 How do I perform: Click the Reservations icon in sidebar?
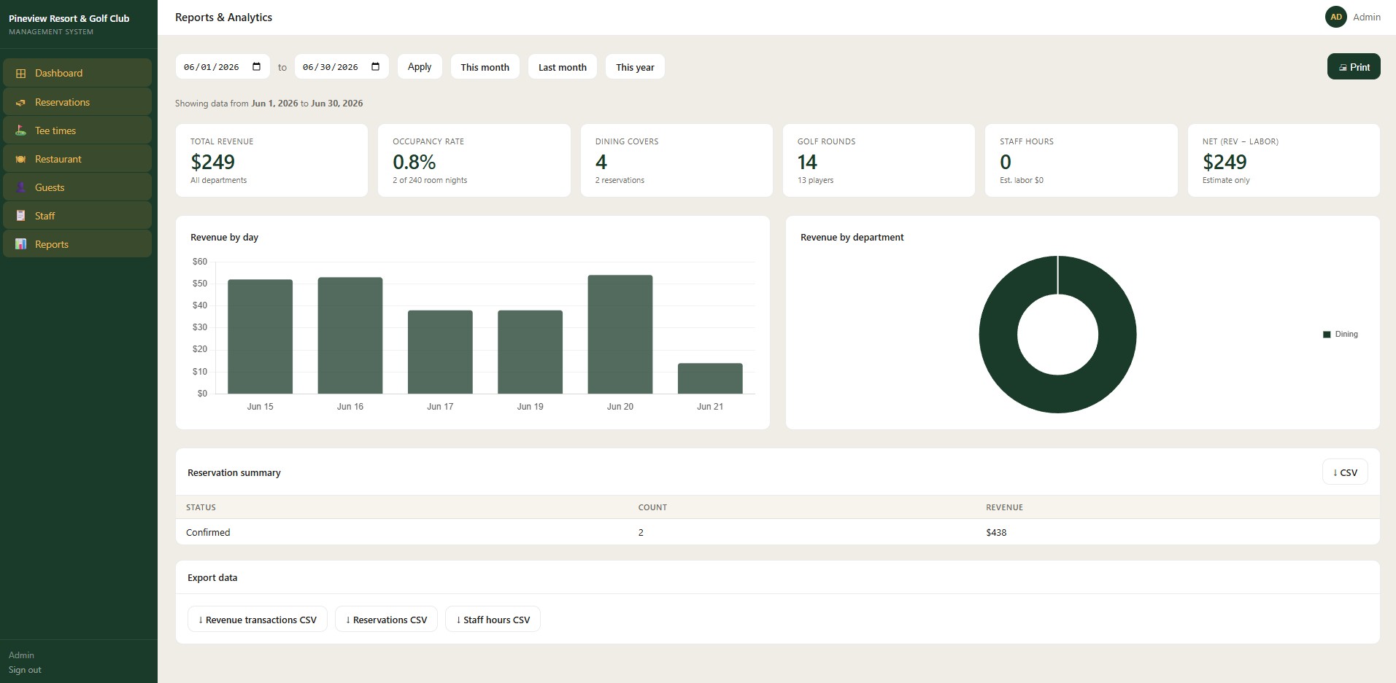tap(20, 102)
